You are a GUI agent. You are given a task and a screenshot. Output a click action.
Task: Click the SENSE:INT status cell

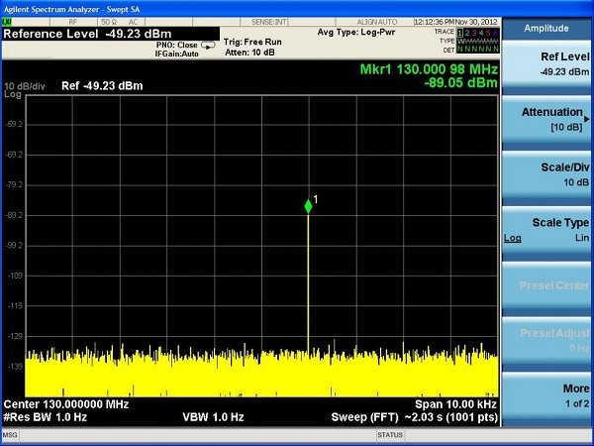pos(269,22)
